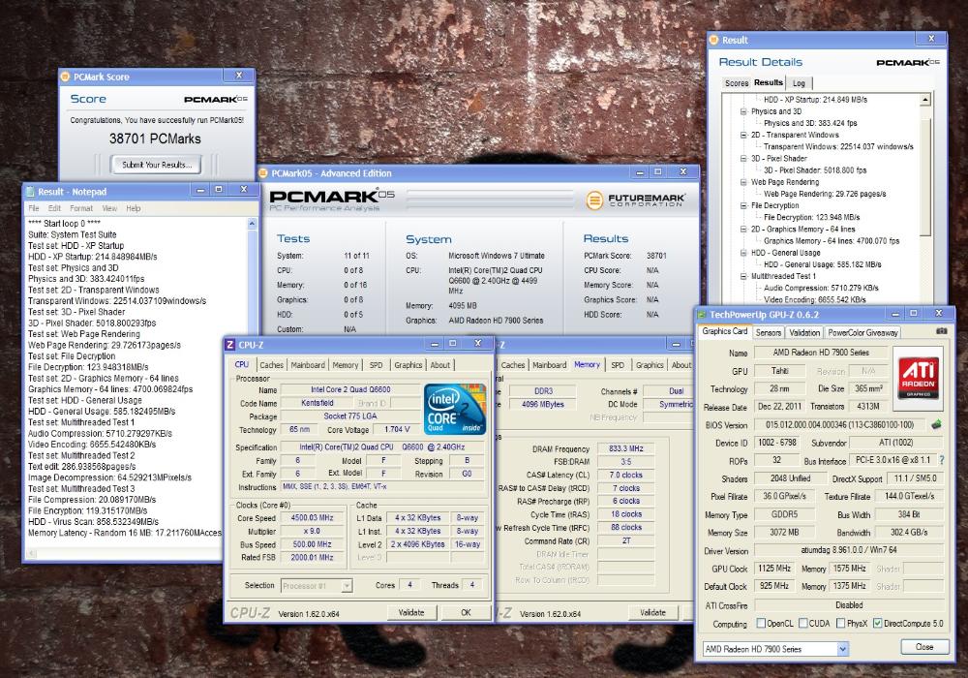968x678 pixels.
Task: Enable the PhysX checkbox in GPU-Z
Action: [x=840, y=623]
